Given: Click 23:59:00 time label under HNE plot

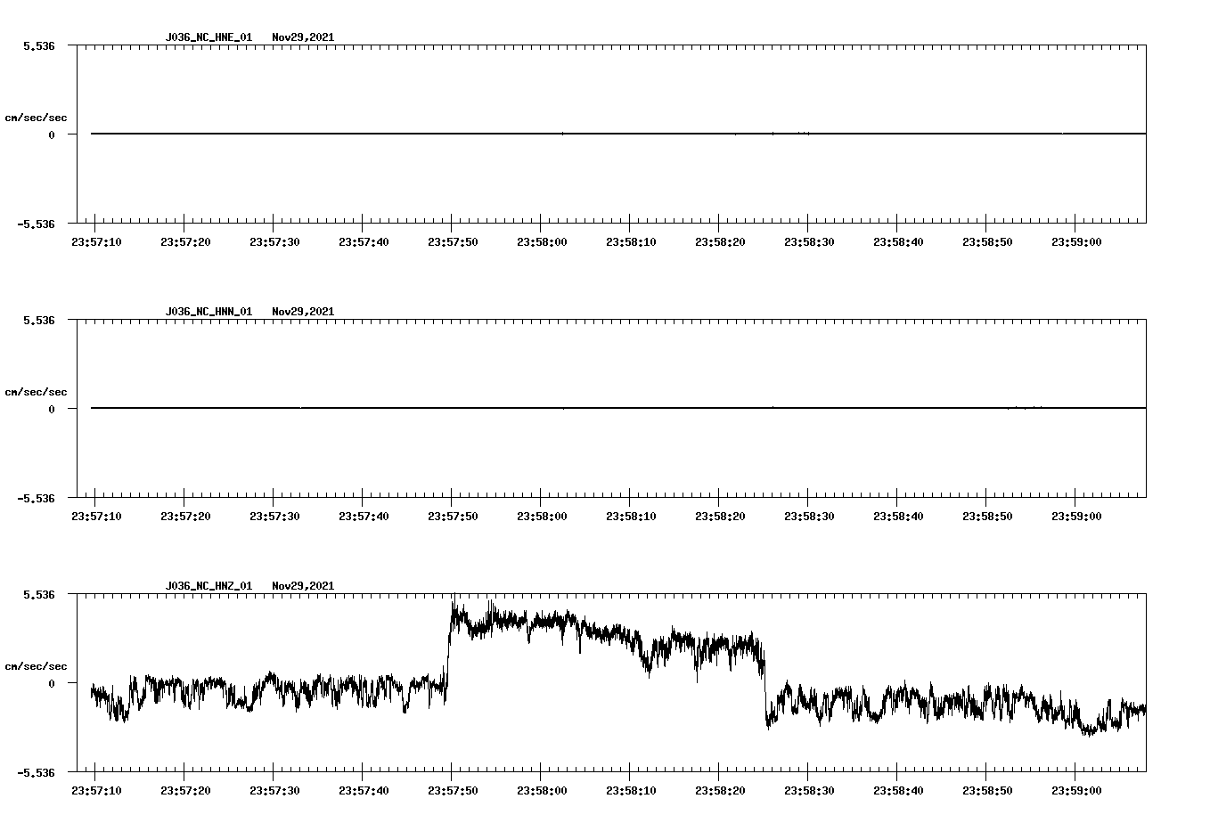Looking at the screenshot, I should click(1076, 242).
